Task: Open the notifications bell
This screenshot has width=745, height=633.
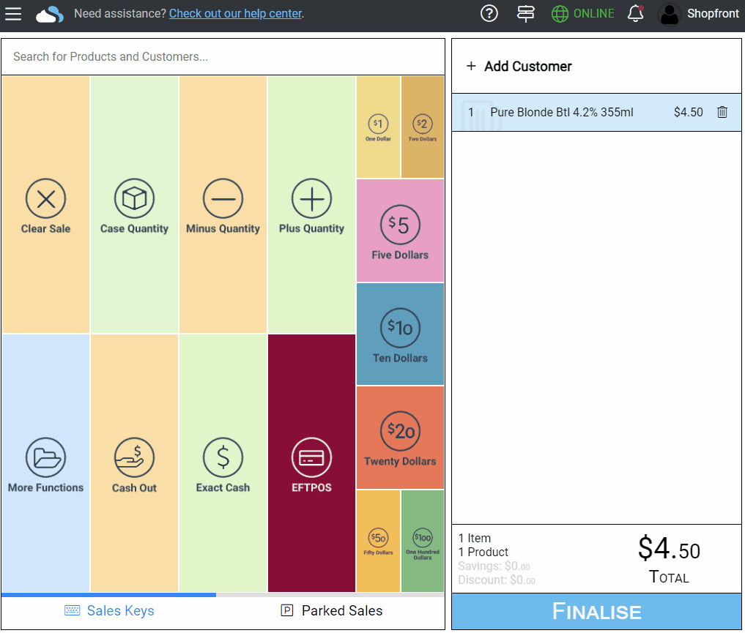Action: point(635,14)
